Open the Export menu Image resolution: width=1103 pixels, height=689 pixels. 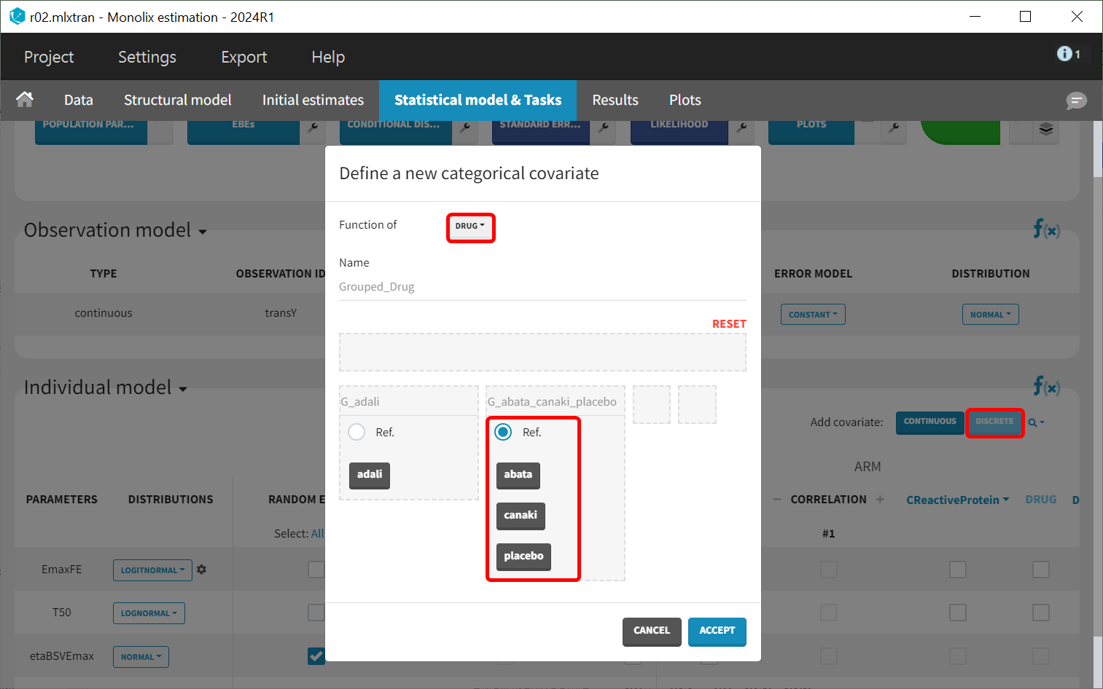243,57
